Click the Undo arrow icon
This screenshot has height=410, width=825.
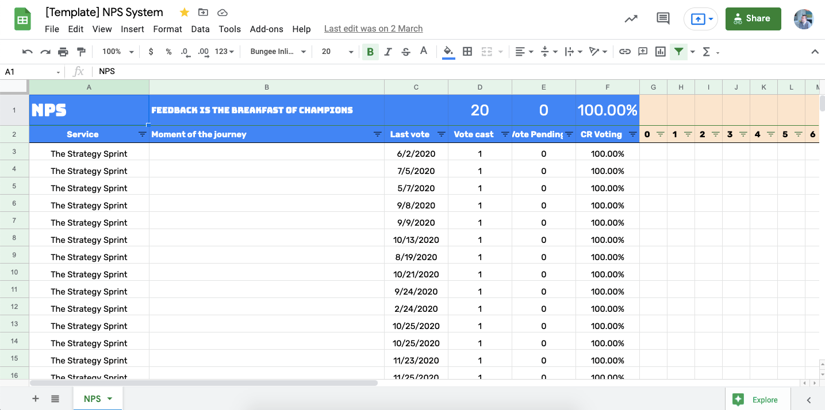click(27, 52)
